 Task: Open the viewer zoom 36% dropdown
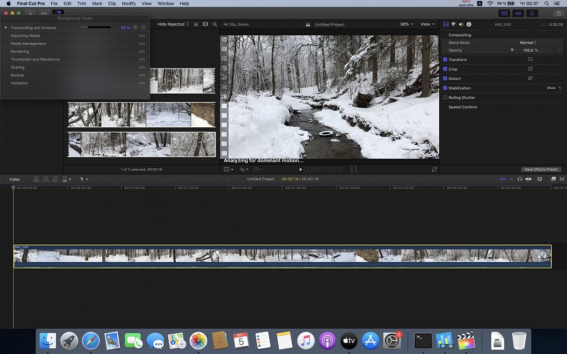tap(406, 25)
